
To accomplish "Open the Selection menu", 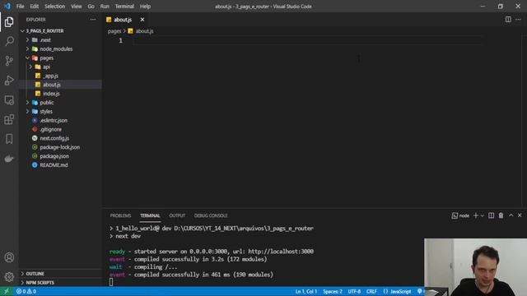I will 55,7.
